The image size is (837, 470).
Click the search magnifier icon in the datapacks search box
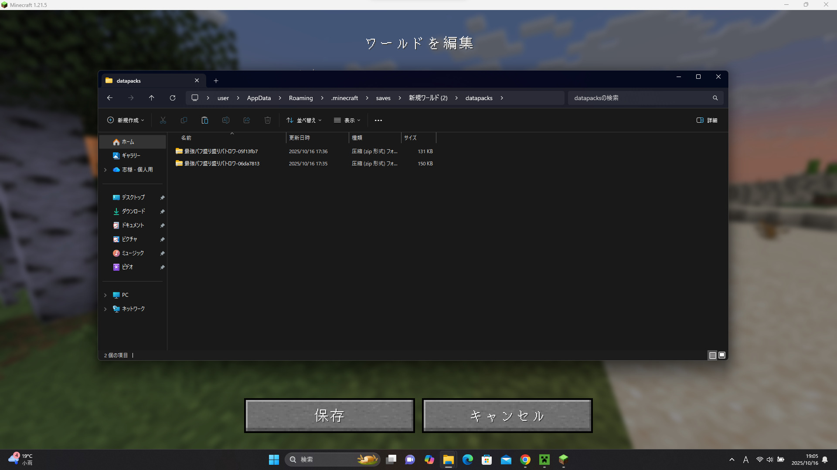[715, 98]
